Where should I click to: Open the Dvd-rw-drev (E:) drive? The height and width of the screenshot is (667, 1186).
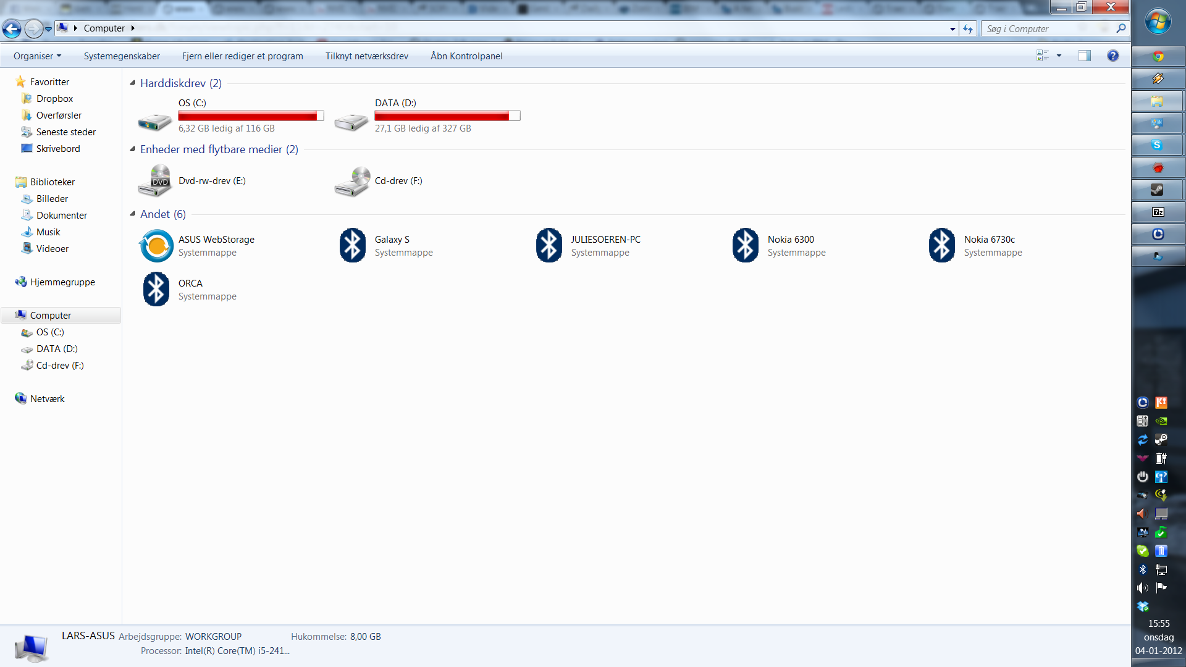click(155, 181)
